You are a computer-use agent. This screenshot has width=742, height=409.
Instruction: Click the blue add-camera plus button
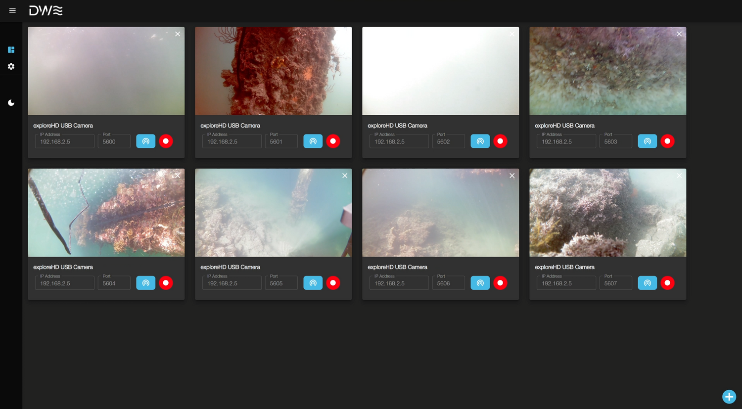(x=729, y=397)
